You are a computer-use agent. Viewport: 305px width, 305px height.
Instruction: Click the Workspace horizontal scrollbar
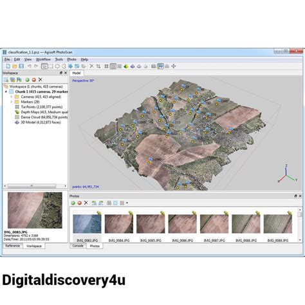pyautogui.click(x=32, y=186)
